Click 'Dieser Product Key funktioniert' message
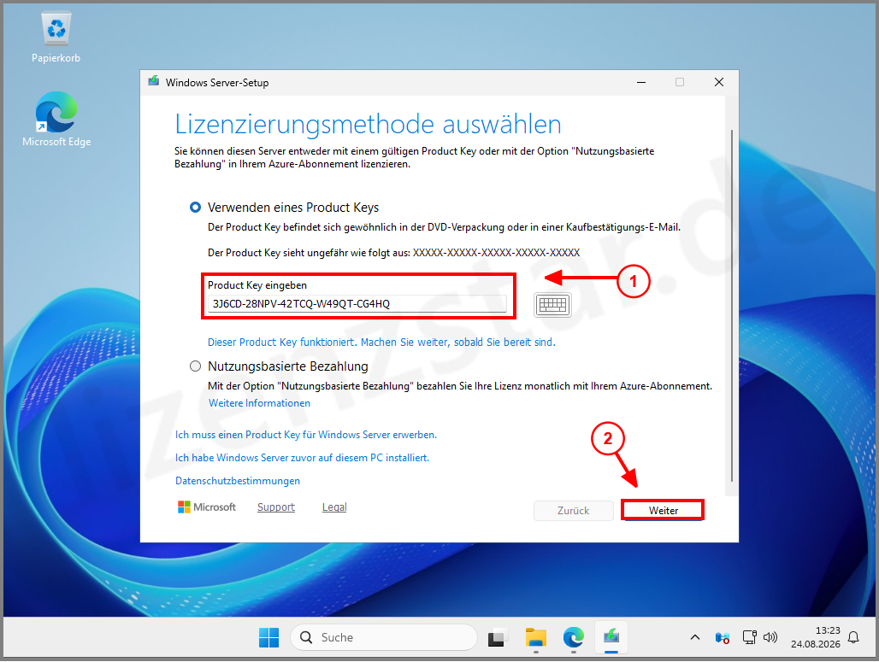Image resolution: width=879 pixels, height=662 pixels. tap(381, 343)
